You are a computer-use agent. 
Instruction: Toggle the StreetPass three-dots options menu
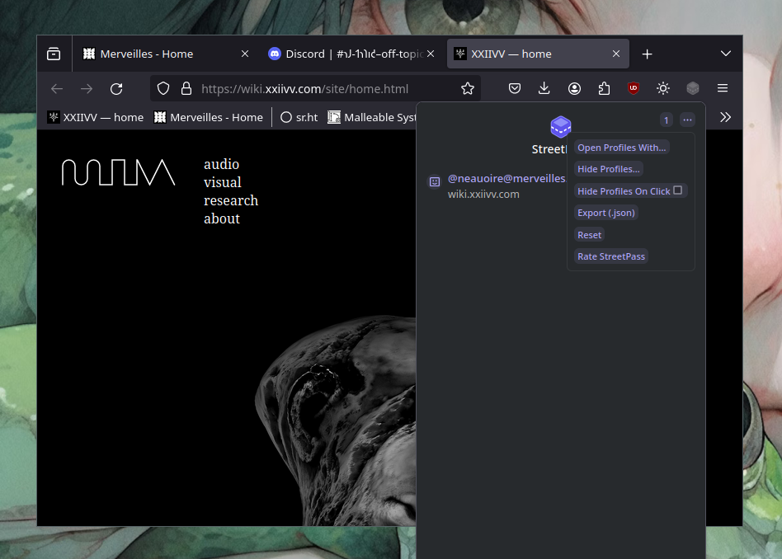687,120
